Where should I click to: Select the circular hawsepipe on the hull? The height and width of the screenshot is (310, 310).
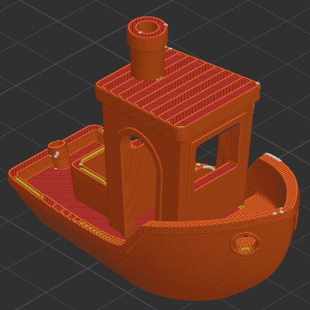pyautogui.click(x=245, y=243)
